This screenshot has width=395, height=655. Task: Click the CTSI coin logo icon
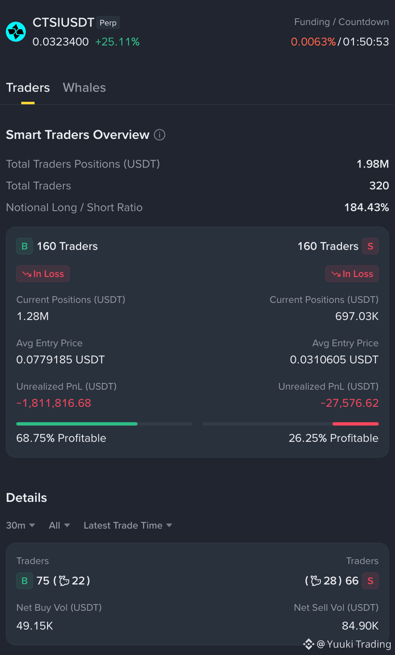click(16, 32)
